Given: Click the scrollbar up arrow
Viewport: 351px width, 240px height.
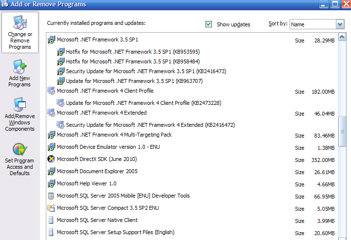Looking at the screenshot, I should pos(342,37).
